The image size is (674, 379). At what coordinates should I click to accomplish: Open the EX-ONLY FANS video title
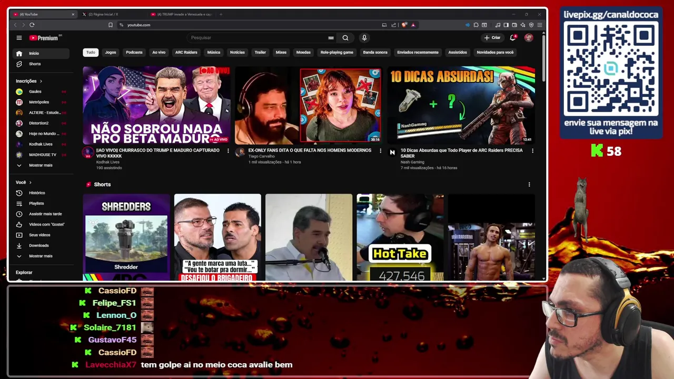tap(310, 151)
